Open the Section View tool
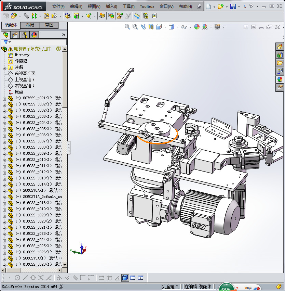 point(151,27)
